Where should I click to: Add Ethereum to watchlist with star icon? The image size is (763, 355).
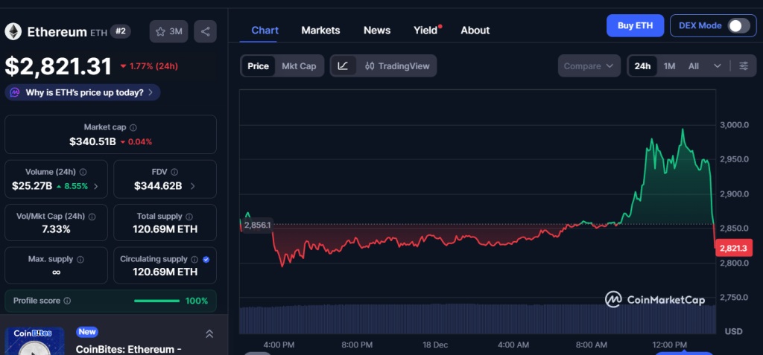point(168,31)
